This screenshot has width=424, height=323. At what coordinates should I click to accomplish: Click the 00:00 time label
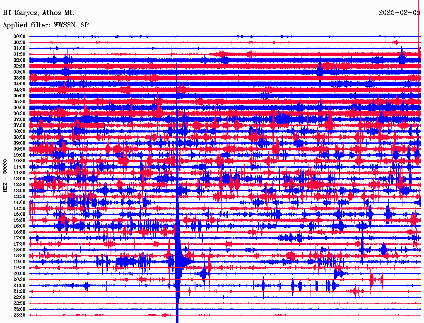click(x=19, y=36)
